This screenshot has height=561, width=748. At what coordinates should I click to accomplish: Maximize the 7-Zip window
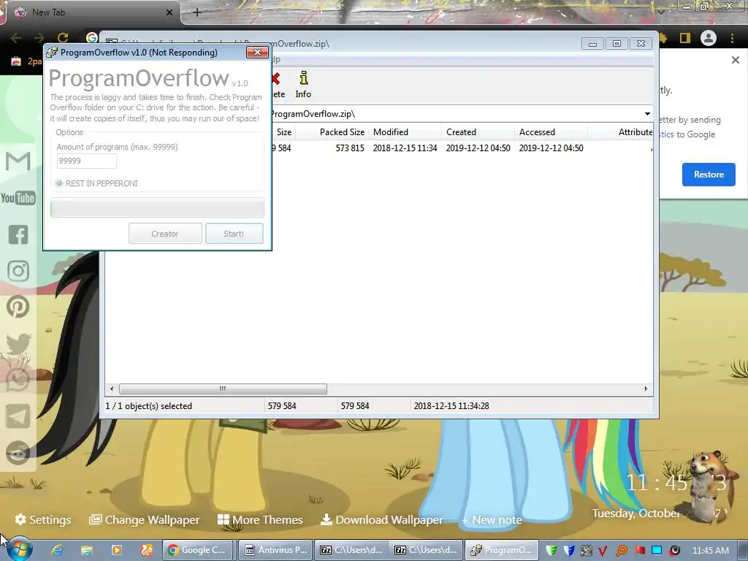[x=617, y=43]
